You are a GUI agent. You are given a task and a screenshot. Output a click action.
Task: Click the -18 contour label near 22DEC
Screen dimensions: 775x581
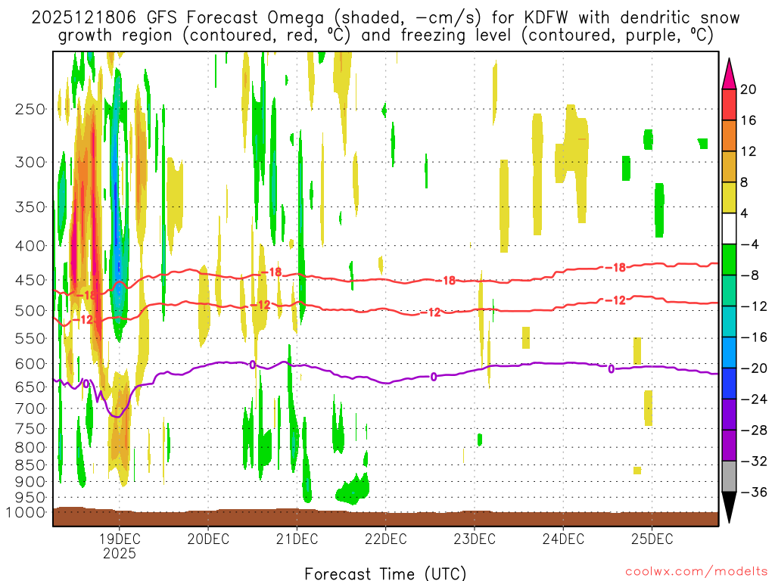[445, 281]
